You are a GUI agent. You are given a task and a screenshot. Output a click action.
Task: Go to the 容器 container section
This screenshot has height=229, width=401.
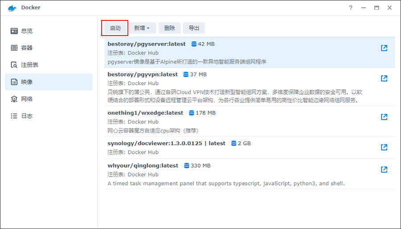[49, 48]
